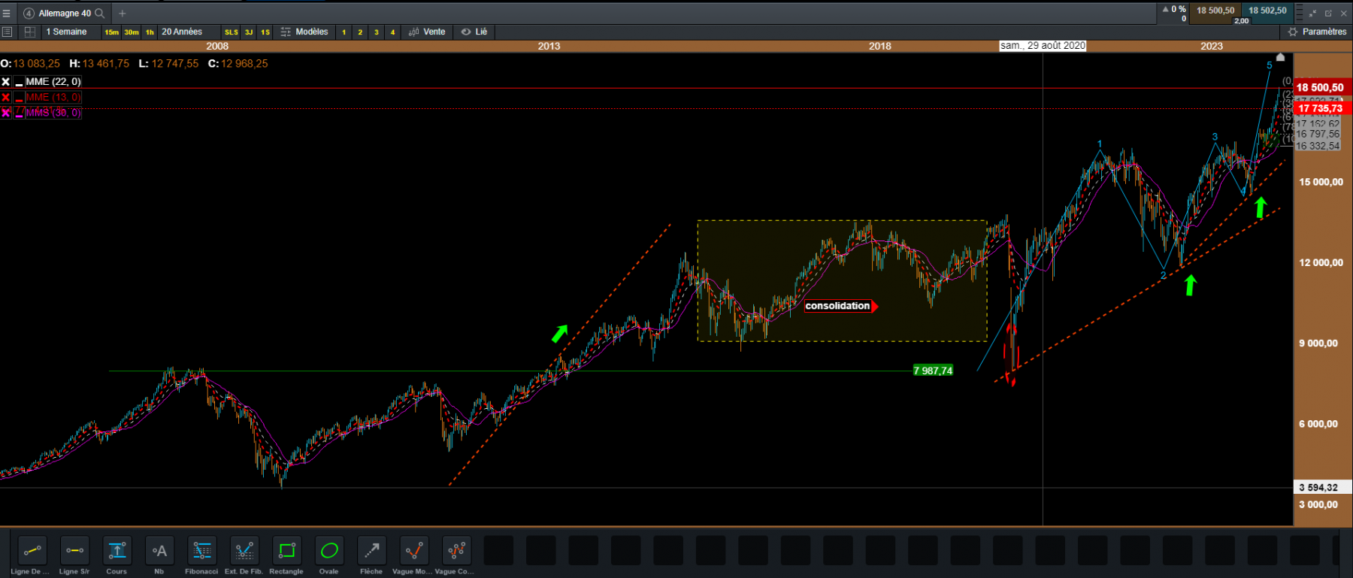The width and height of the screenshot is (1353, 578).
Task: Open the 20 Années period dropdown
Action: coord(182,32)
